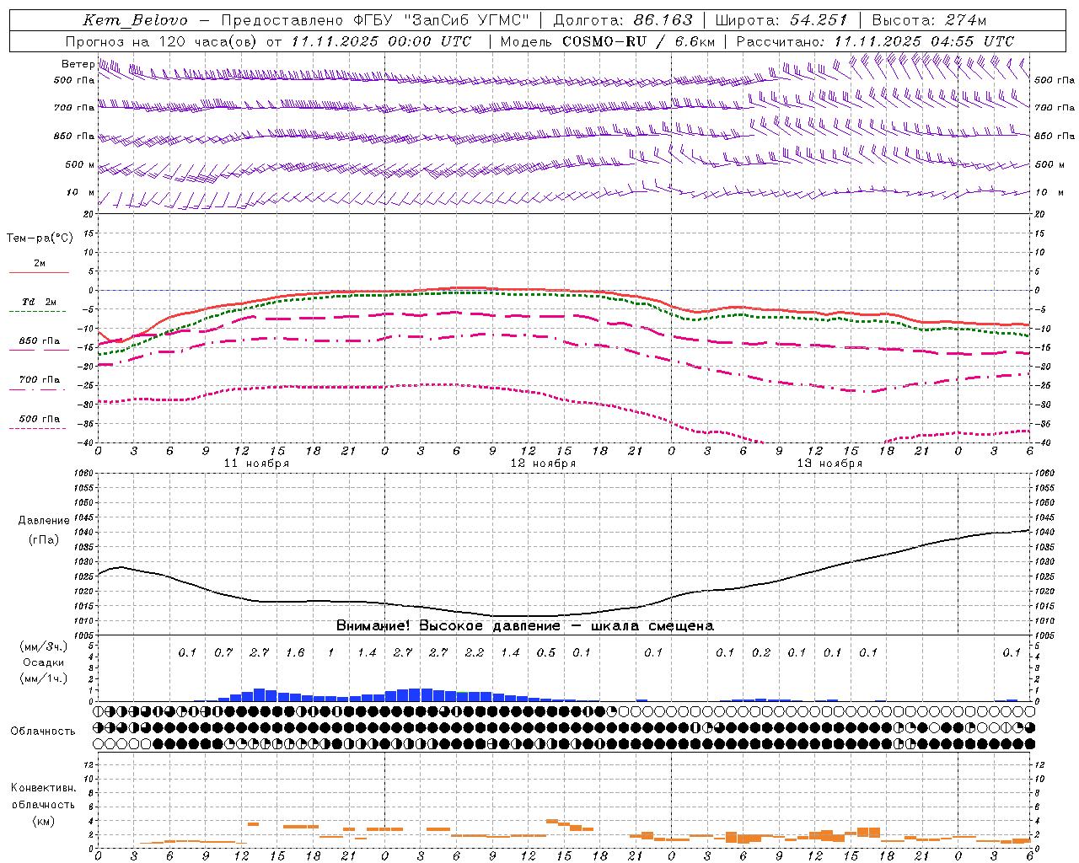Viewport: 1079px width, 863px height.
Task: Click the 2м temperature legend entry
Action: pos(40,264)
